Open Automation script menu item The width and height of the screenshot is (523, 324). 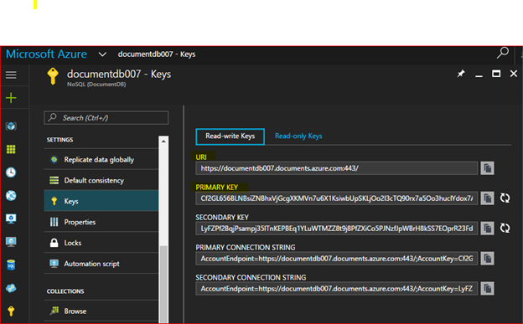(101, 264)
